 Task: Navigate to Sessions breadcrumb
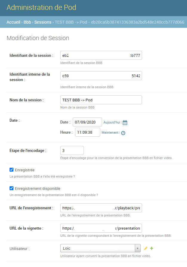tap(43, 22)
